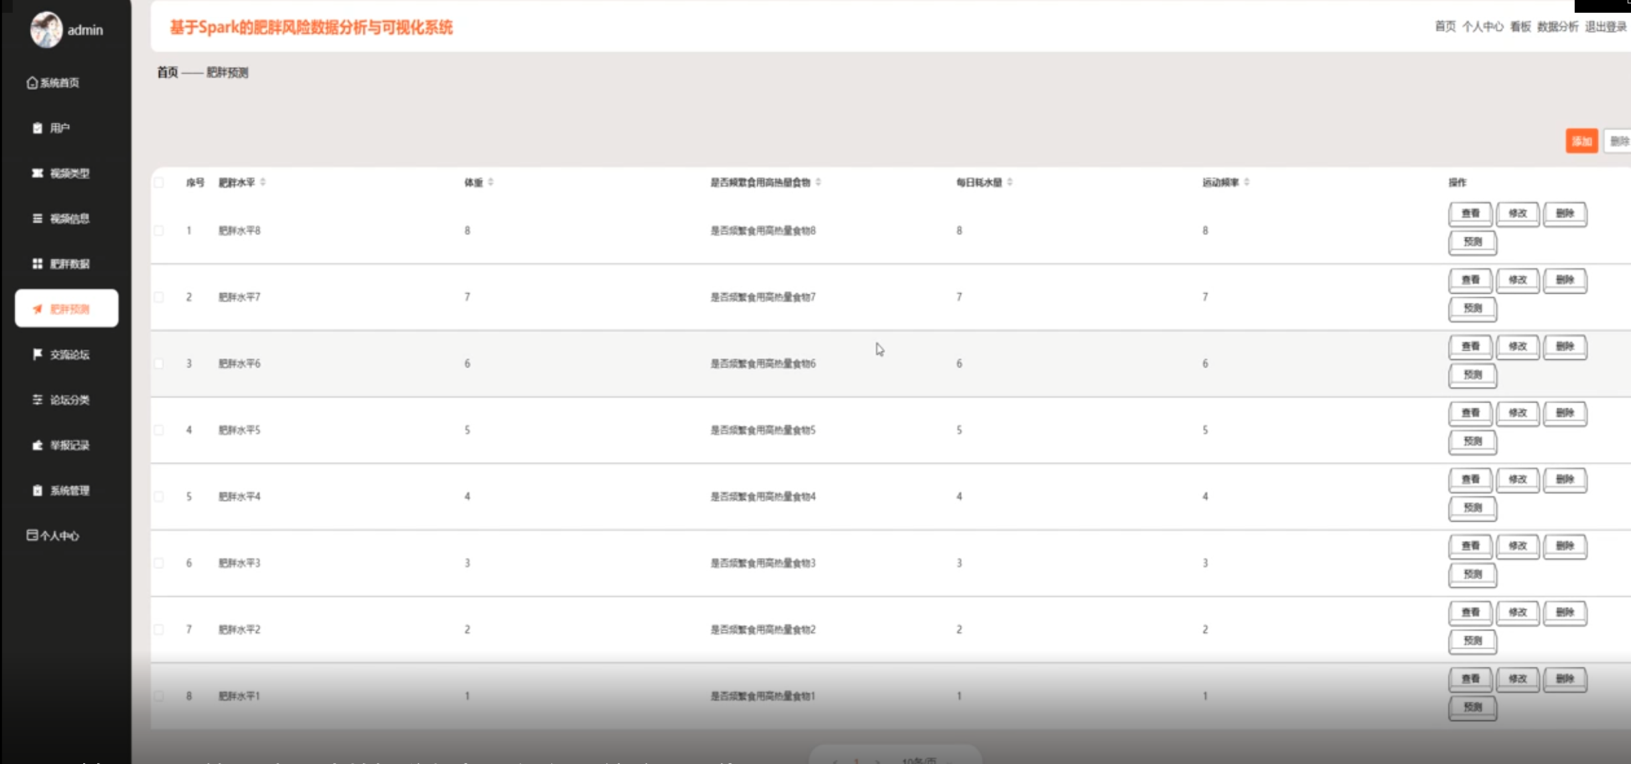Check the box for row 肥胖水平5

159,430
